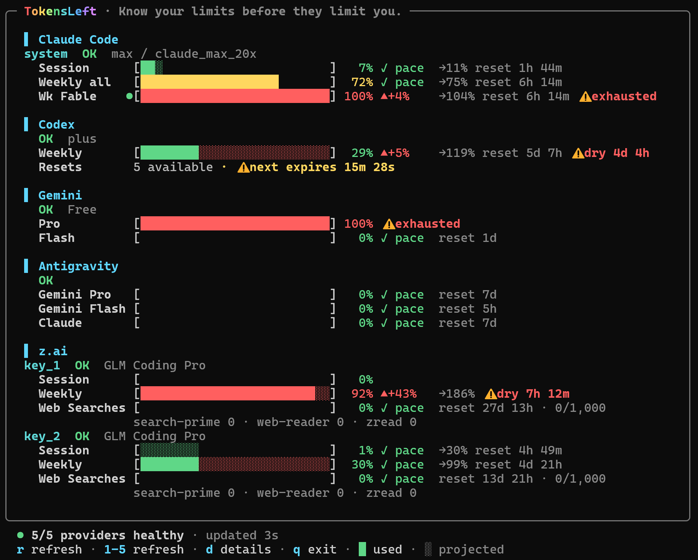The width and height of the screenshot is (698, 560).
Task: Select the Codex provider heading
Action: [57, 125]
